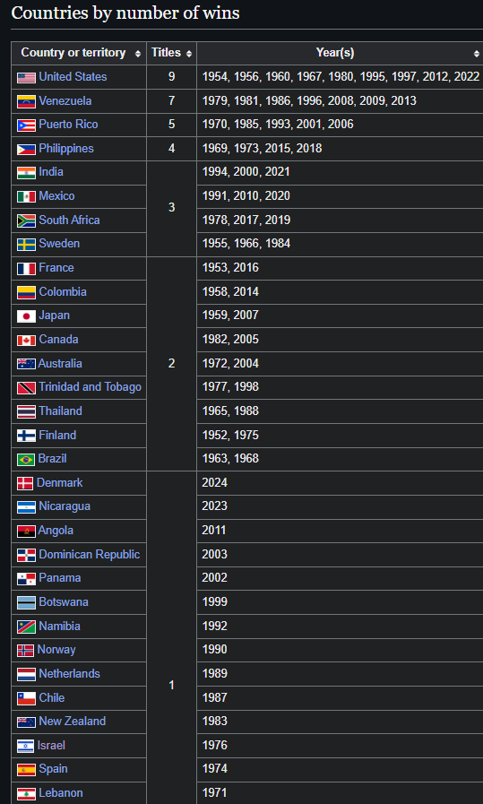Screen dimensions: 483x804
Task: Follow the Sweden country link
Action: [59, 243]
